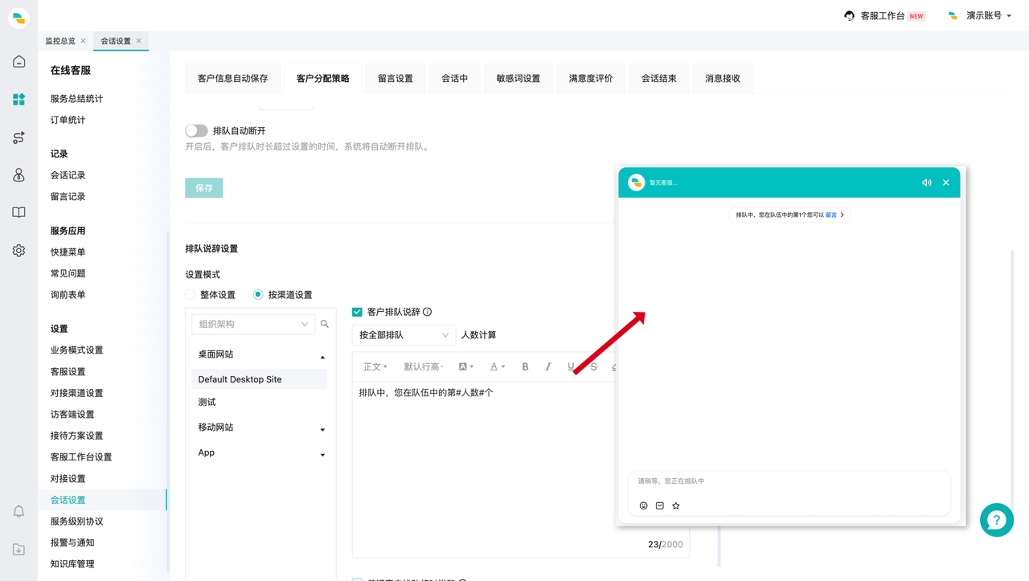1029x581 pixels.
Task: Apply italic formatting to the queue message
Action: point(547,366)
